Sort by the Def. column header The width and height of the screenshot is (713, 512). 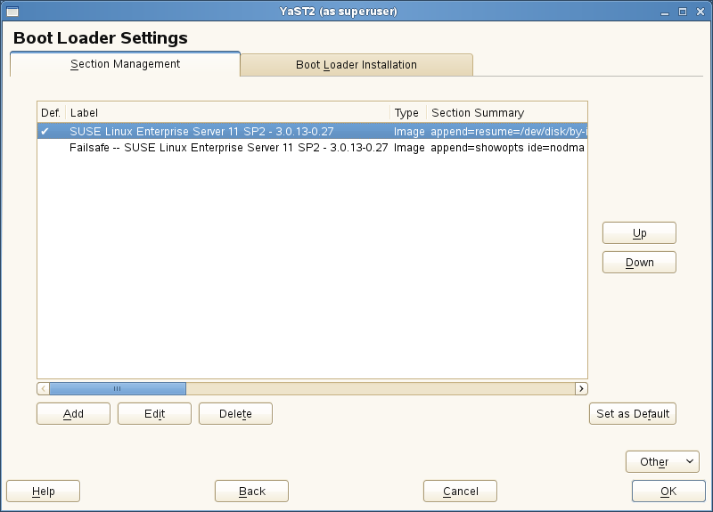click(x=51, y=113)
